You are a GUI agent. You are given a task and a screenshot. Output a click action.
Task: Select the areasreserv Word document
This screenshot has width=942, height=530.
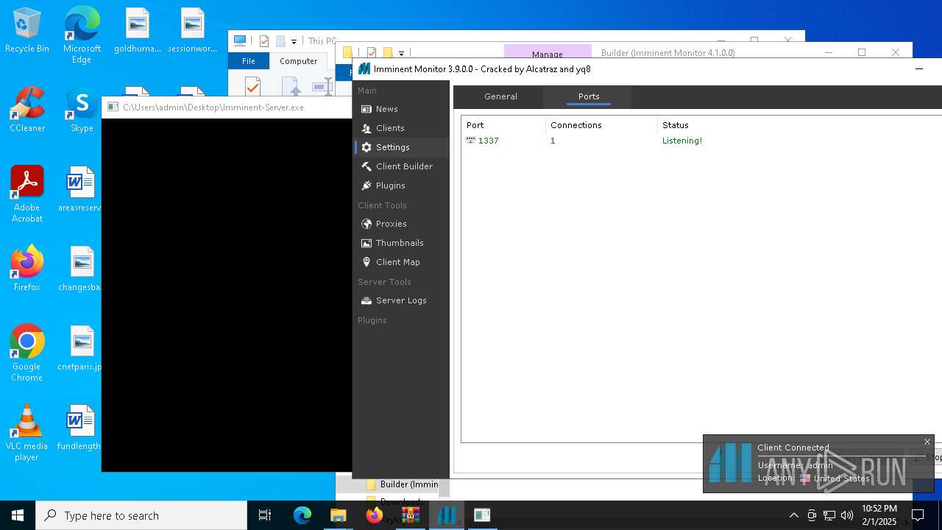click(x=80, y=189)
